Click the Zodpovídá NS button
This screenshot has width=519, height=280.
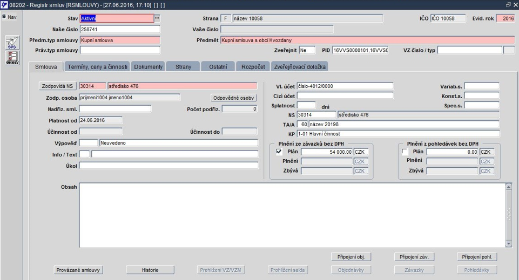click(58, 86)
